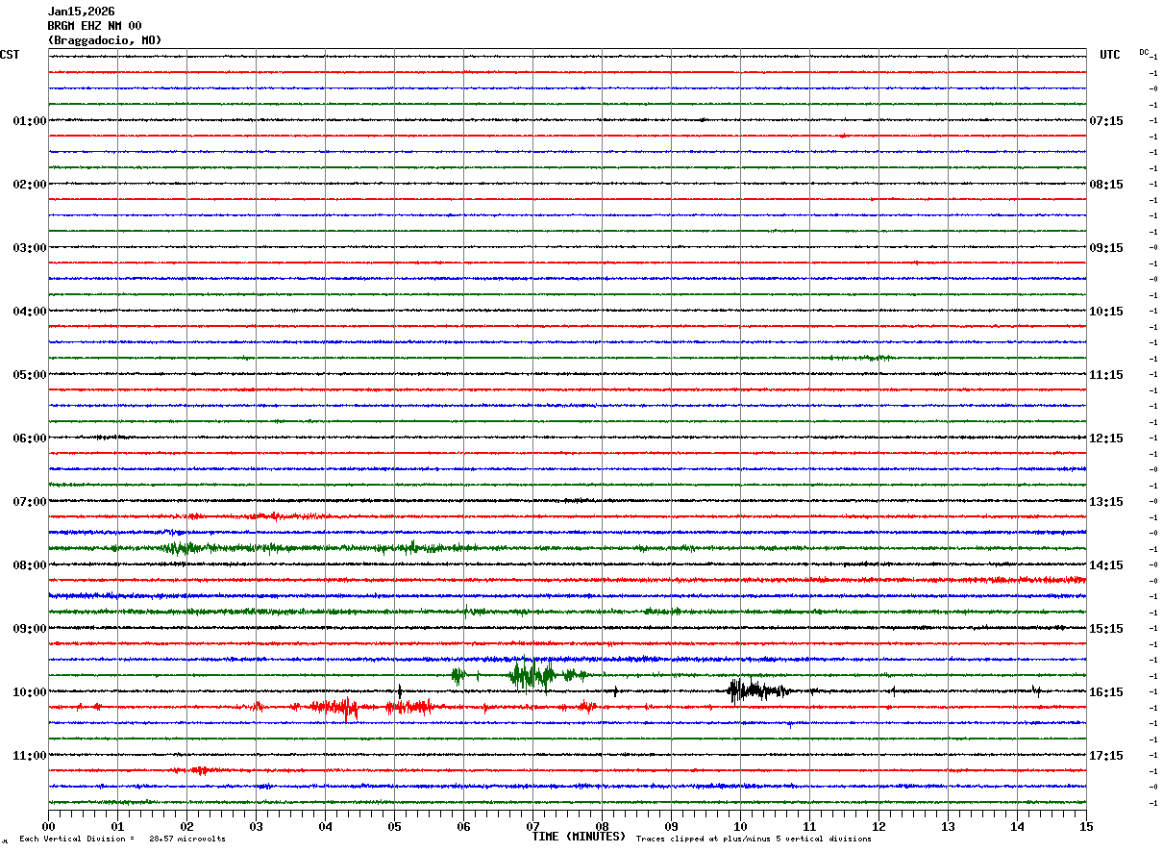Click the black spike near minute 5 on the 10:00 trace
The width and height of the screenshot is (1163, 852).
tap(400, 690)
